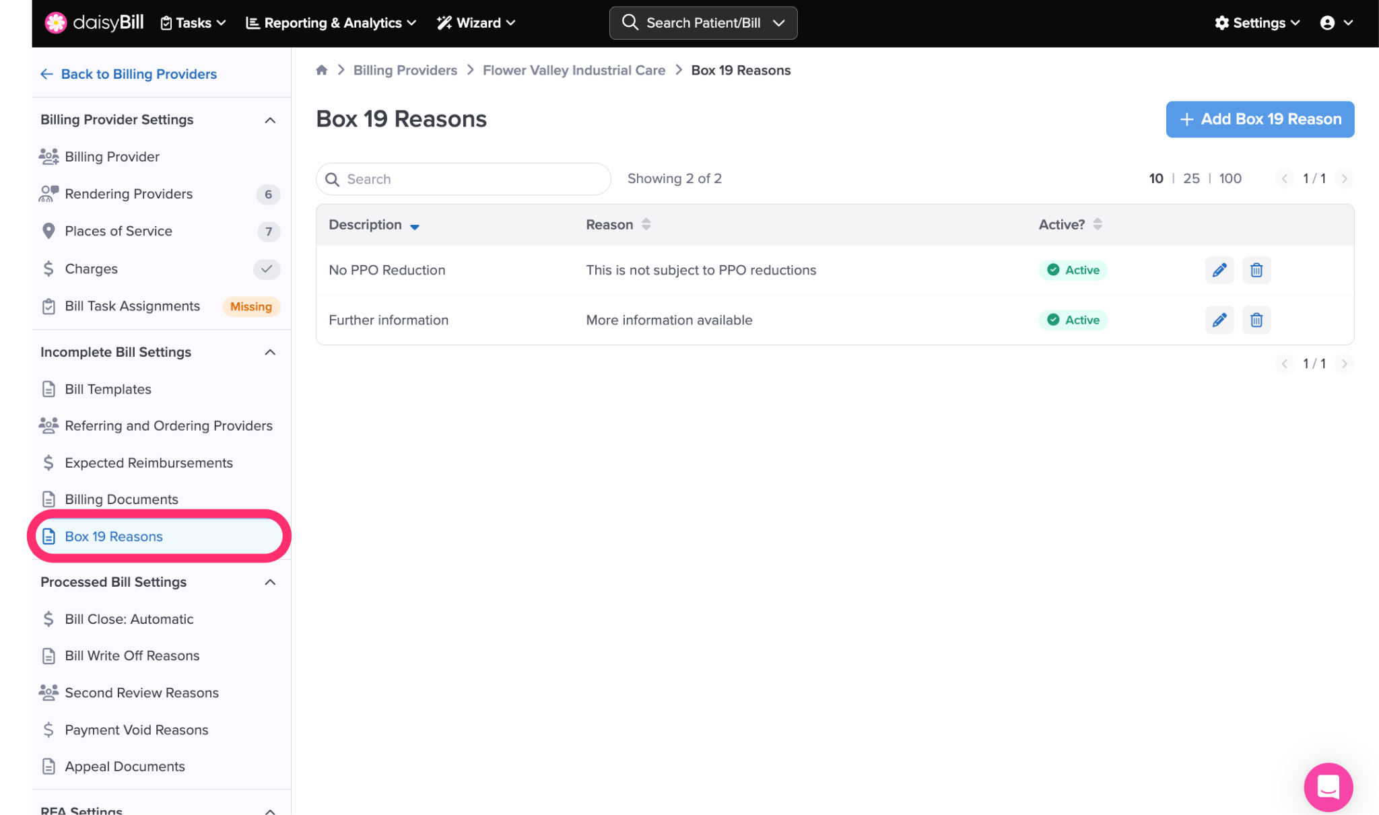This screenshot has height=815, width=1379.
Task: Click the Box 19 search field
Action: pos(471,179)
